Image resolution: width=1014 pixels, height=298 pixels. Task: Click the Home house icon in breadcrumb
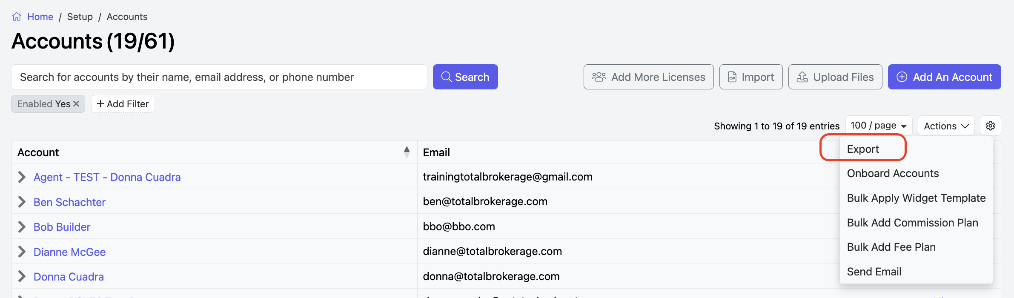coord(17,17)
